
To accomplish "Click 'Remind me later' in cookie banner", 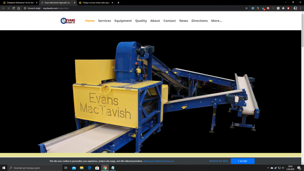I will tap(219, 161).
